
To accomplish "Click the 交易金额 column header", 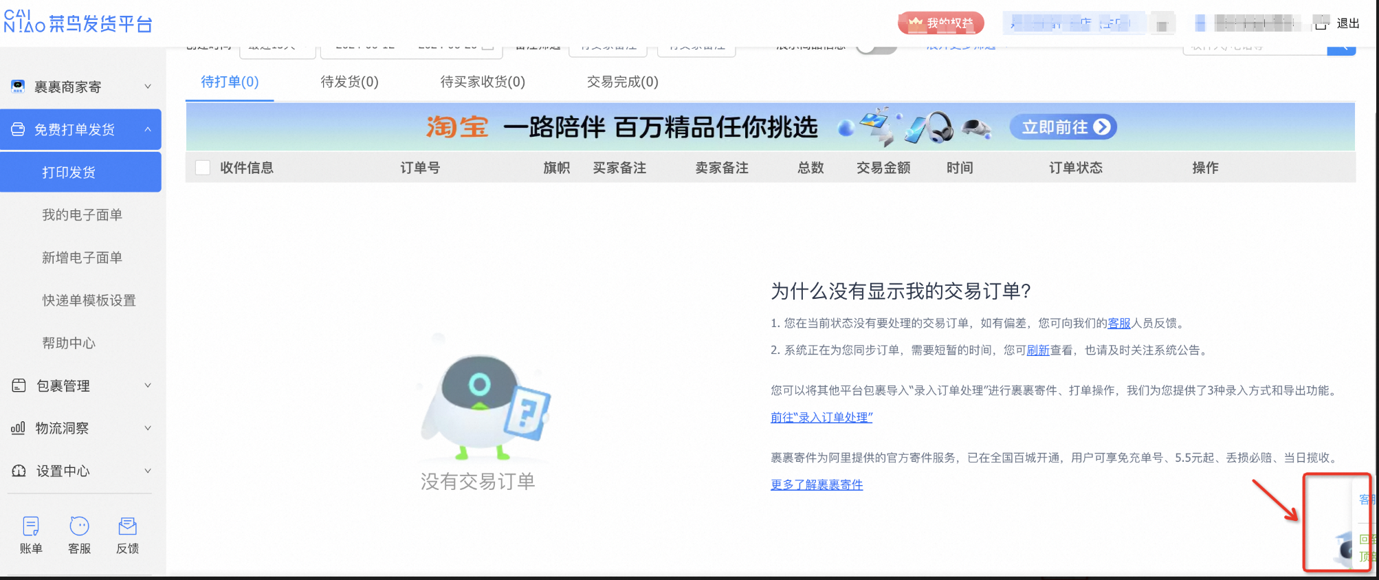I will tap(883, 168).
